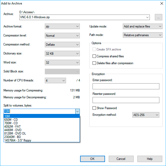Focus the Reenter password field

[x=126, y=100]
